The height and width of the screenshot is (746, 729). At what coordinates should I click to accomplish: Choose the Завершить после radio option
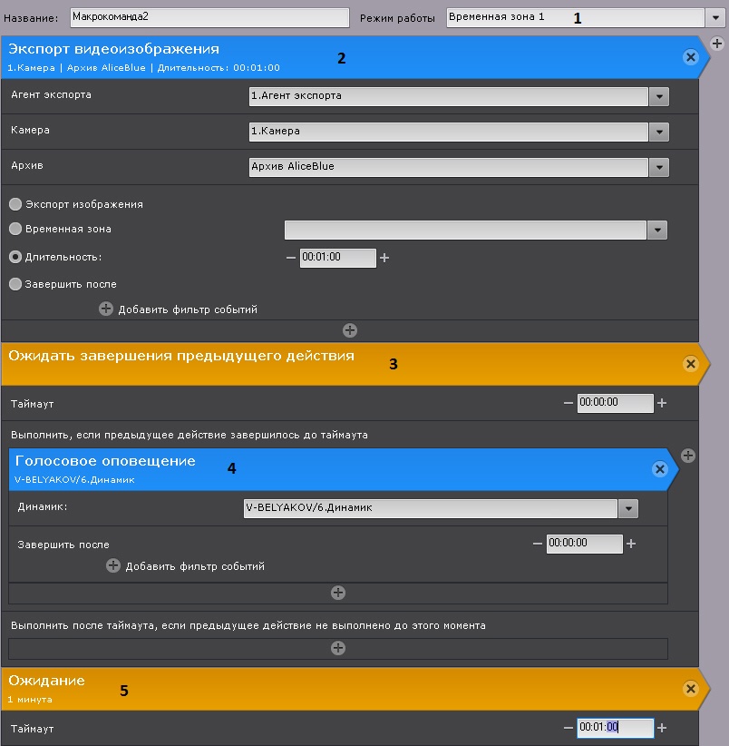(15, 284)
